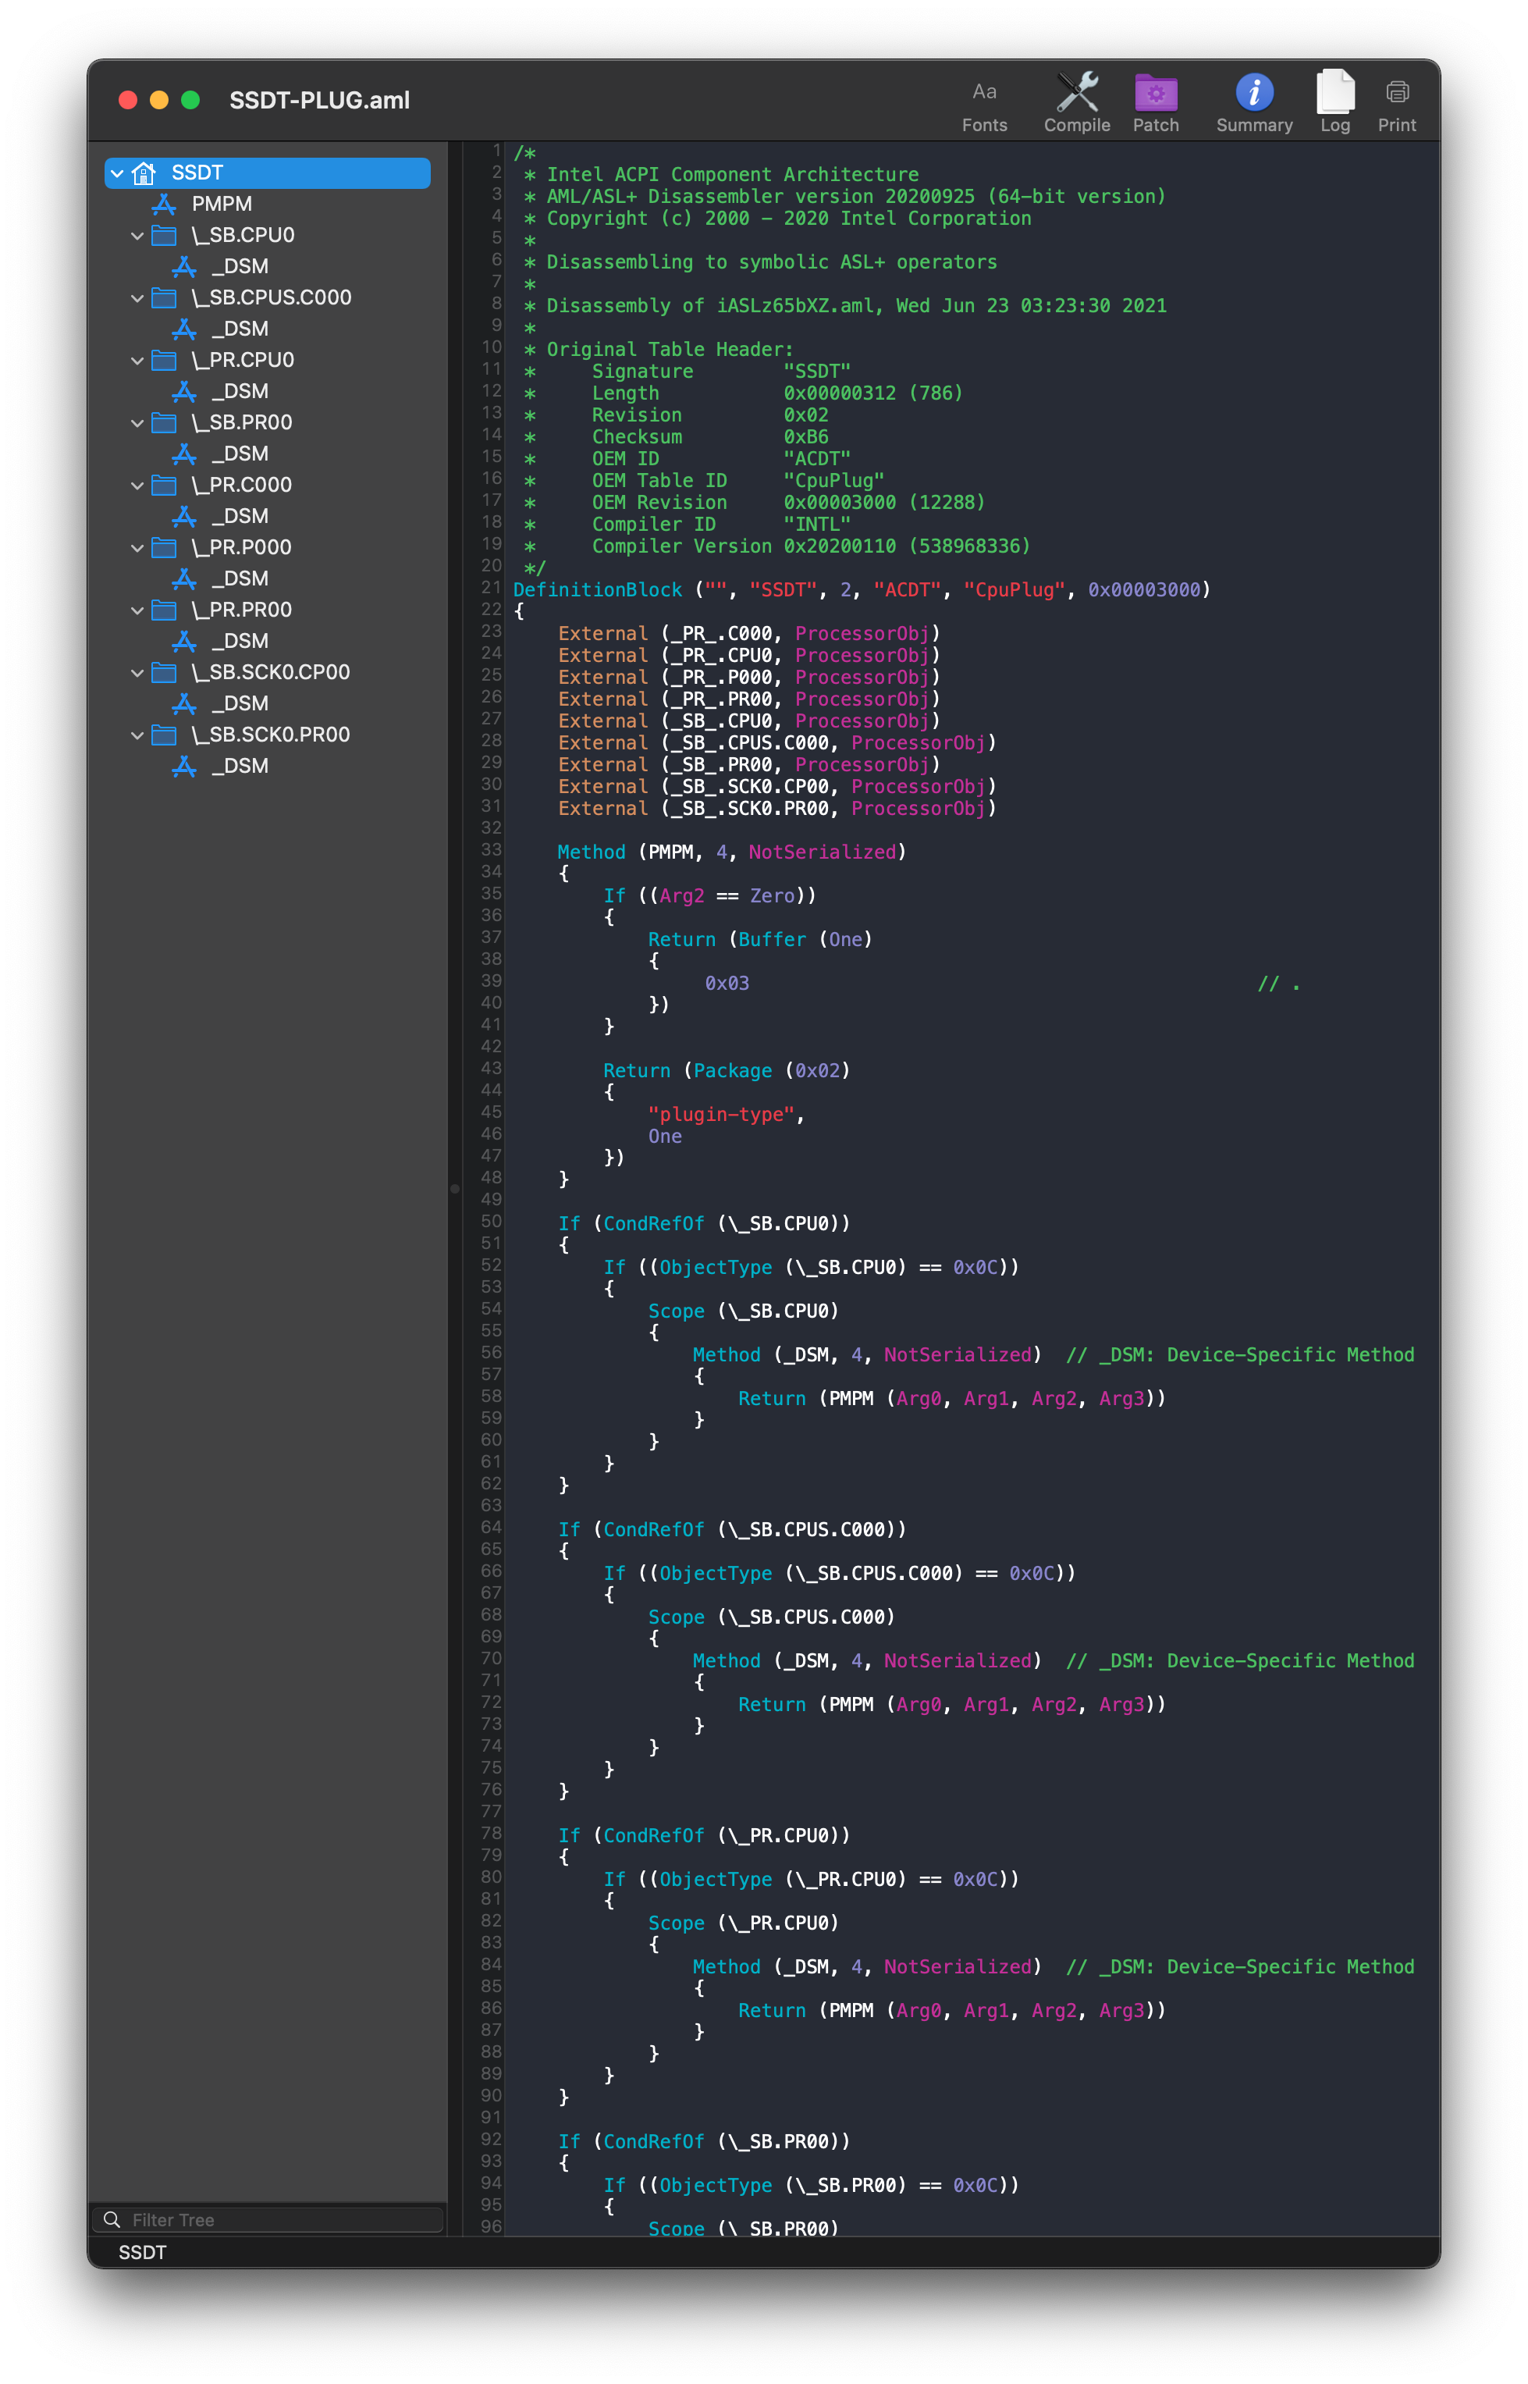Click in the Filter Tree search field
The image size is (1528, 2384).
pyautogui.click(x=278, y=2219)
